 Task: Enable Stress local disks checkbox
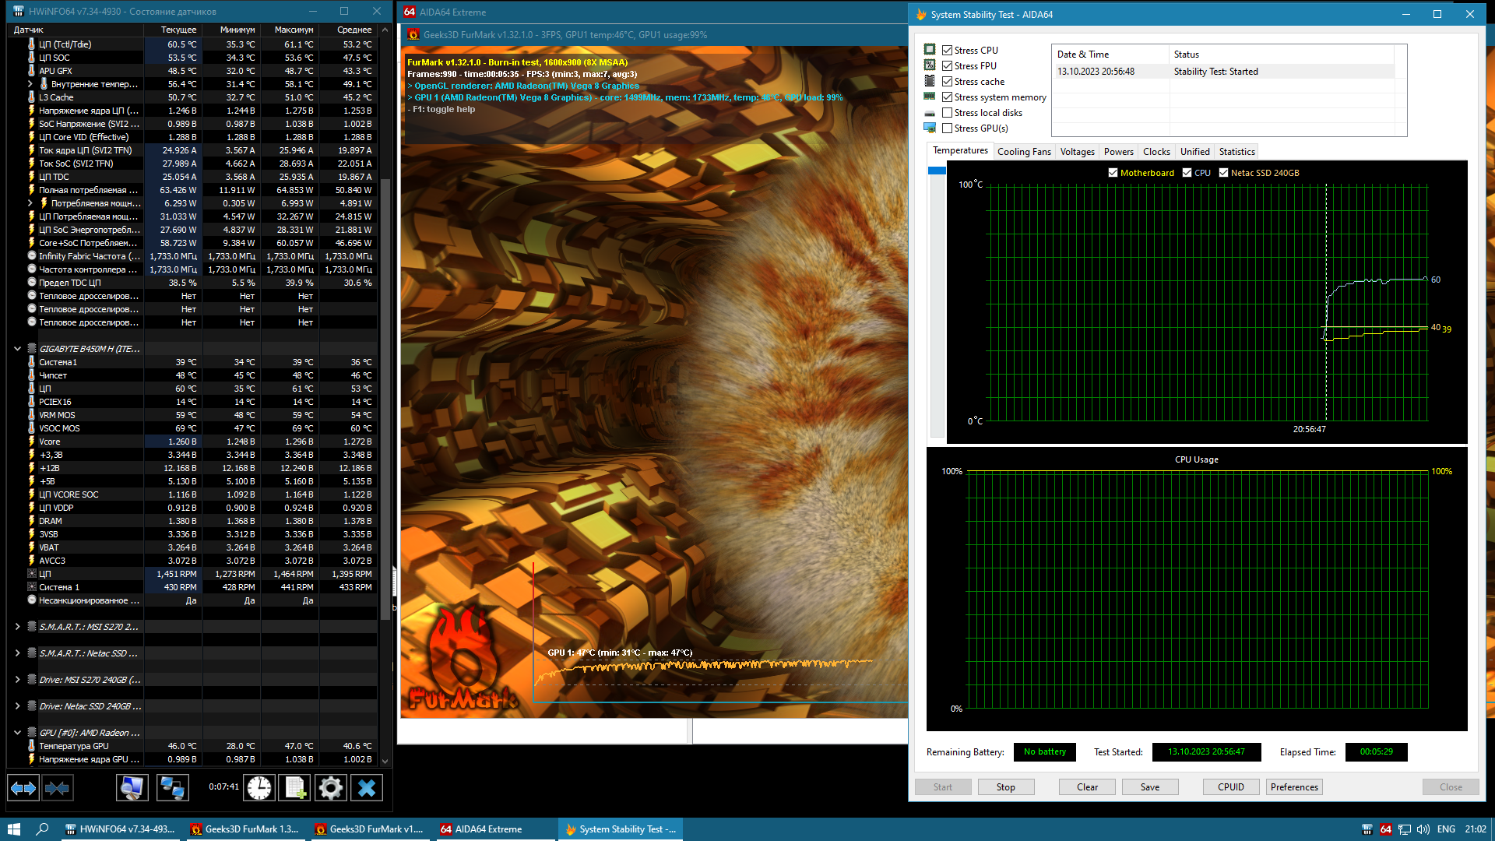tap(948, 113)
